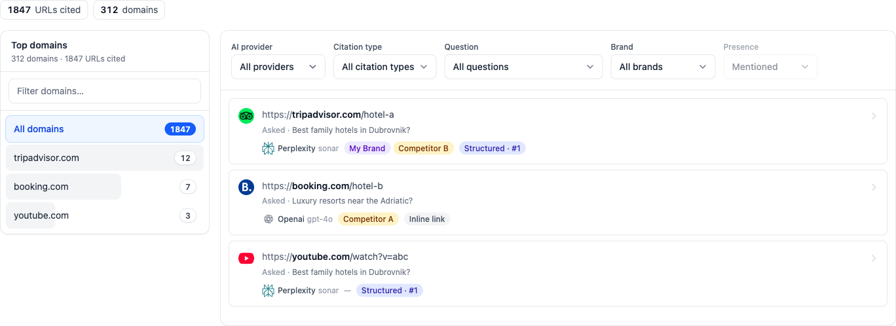
Task: Click the "Openai gpt-4o" provider label
Action: click(x=305, y=219)
